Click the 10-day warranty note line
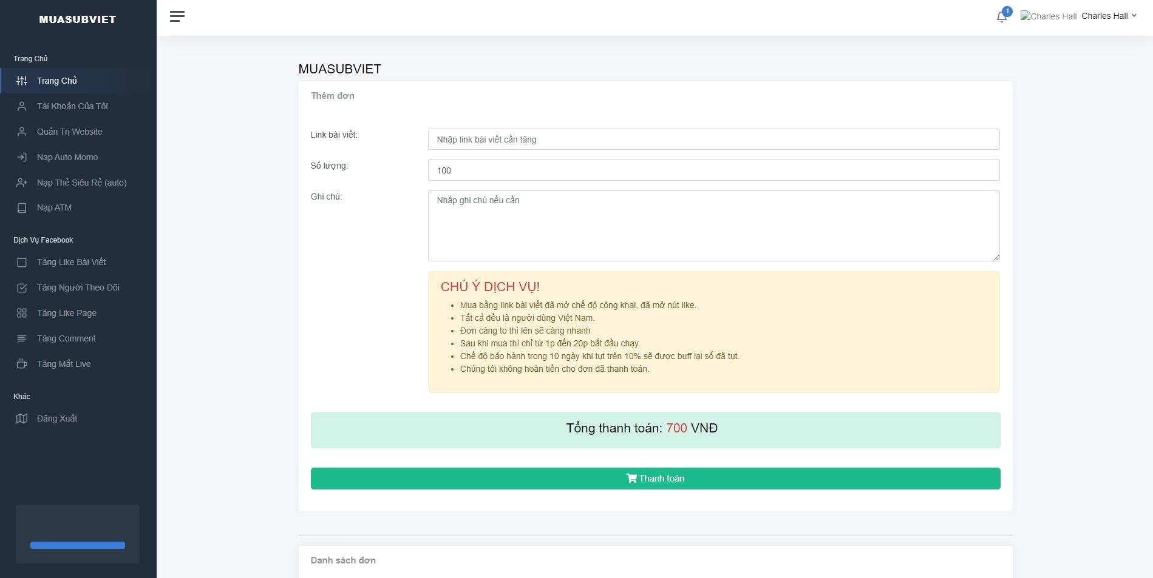 (x=600, y=356)
